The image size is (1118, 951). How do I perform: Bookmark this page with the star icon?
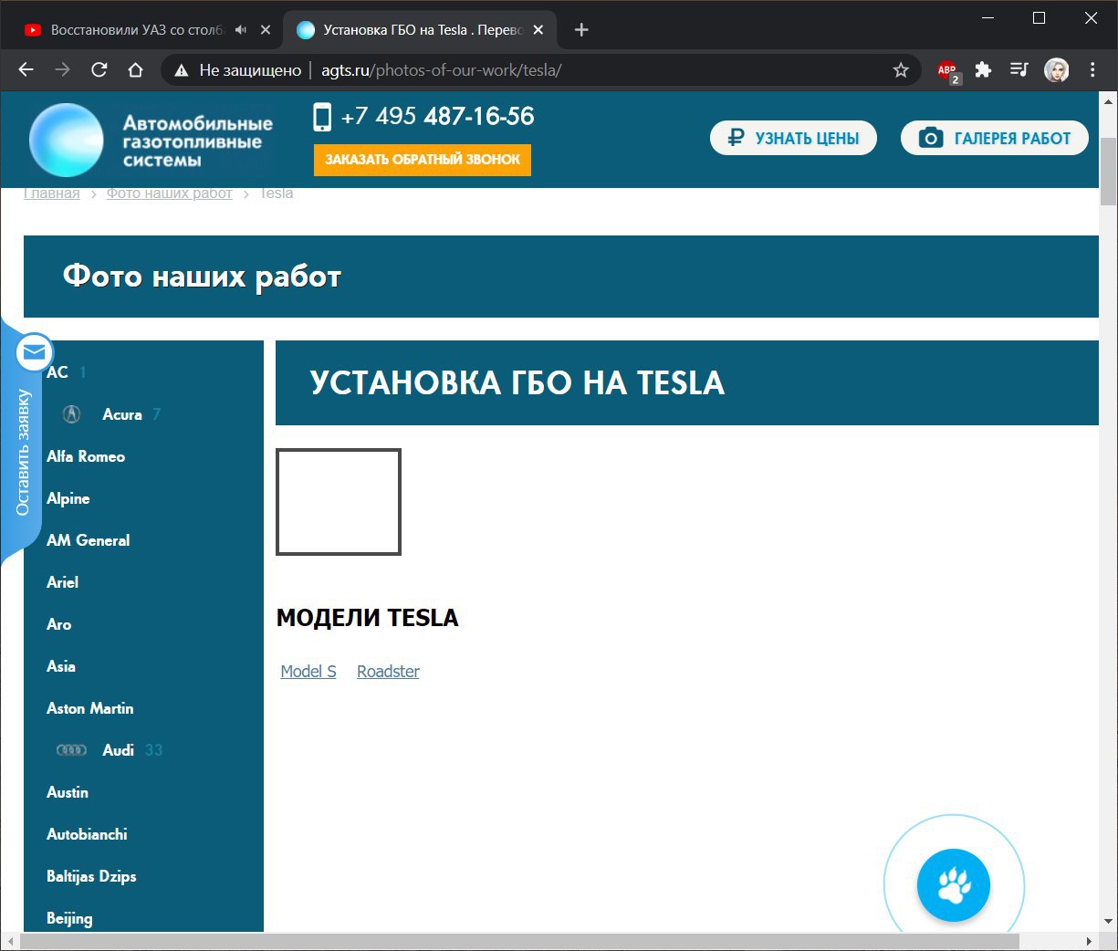click(x=901, y=70)
